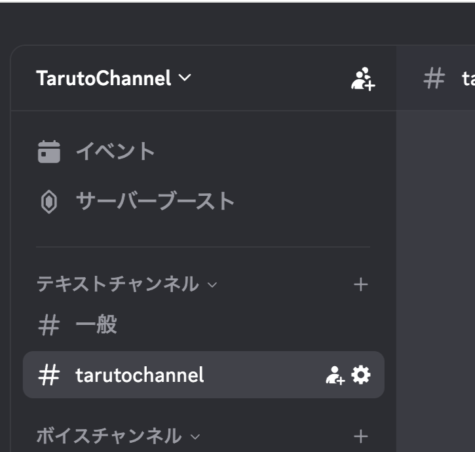The width and height of the screenshot is (475, 452).
Task: Click the サーバーブースト boost gem icon
Action: (x=49, y=202)
